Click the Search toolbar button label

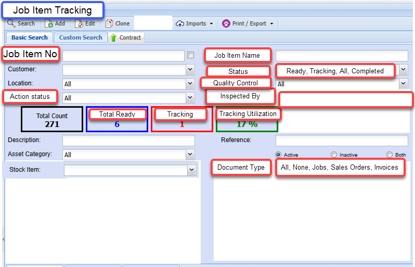coord(26,23)
